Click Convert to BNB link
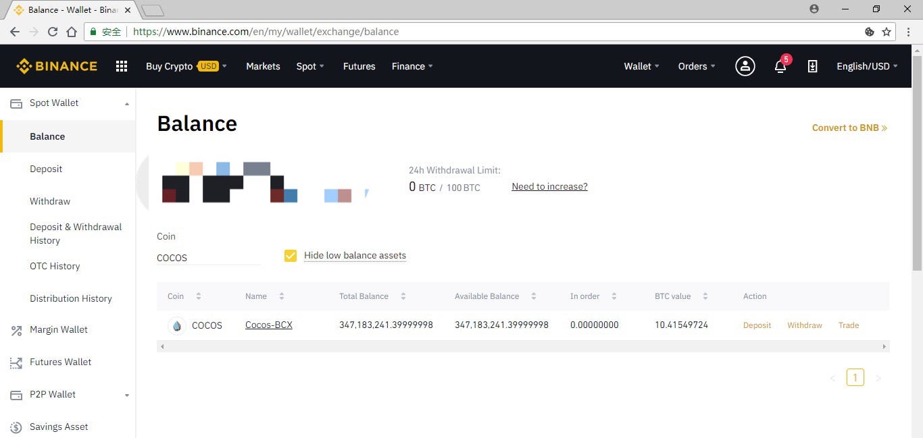This screenshot has height=438, width=923. 849,128
